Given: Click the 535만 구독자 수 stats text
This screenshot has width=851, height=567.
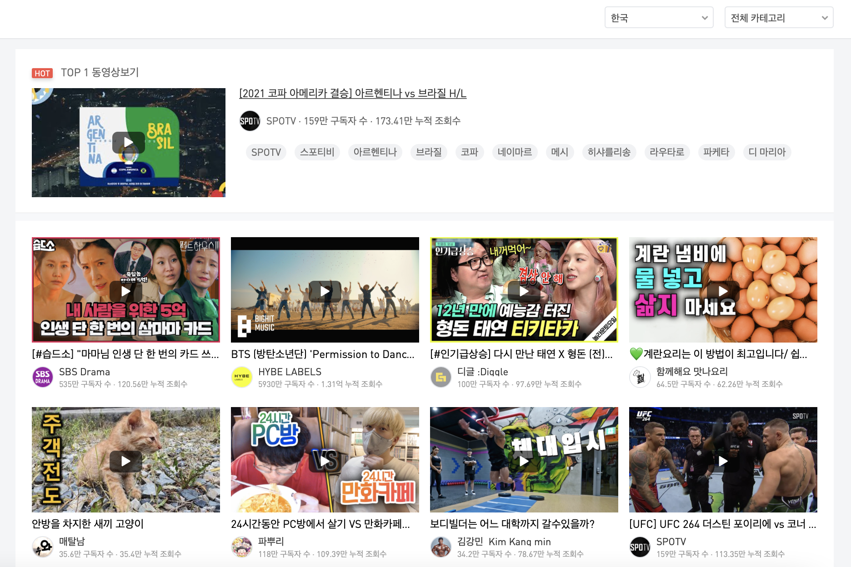Looking at the screenshot, I should [x=123, y=384].
